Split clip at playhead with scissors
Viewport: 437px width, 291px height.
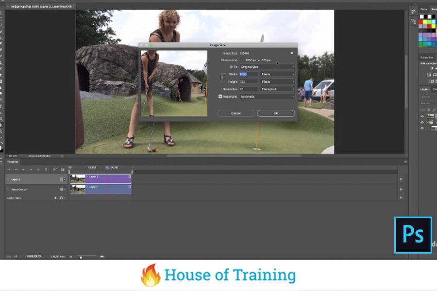click(55, 169)
